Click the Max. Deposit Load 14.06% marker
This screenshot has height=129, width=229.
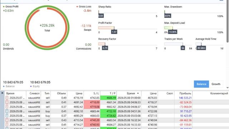click(172, 32)
